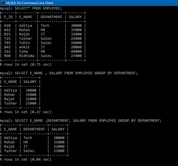Click the second query with GROUP BY DEPARTMENT
Image resolution: width=178 pixels, height=166 pixels.
tap(76, 73)
